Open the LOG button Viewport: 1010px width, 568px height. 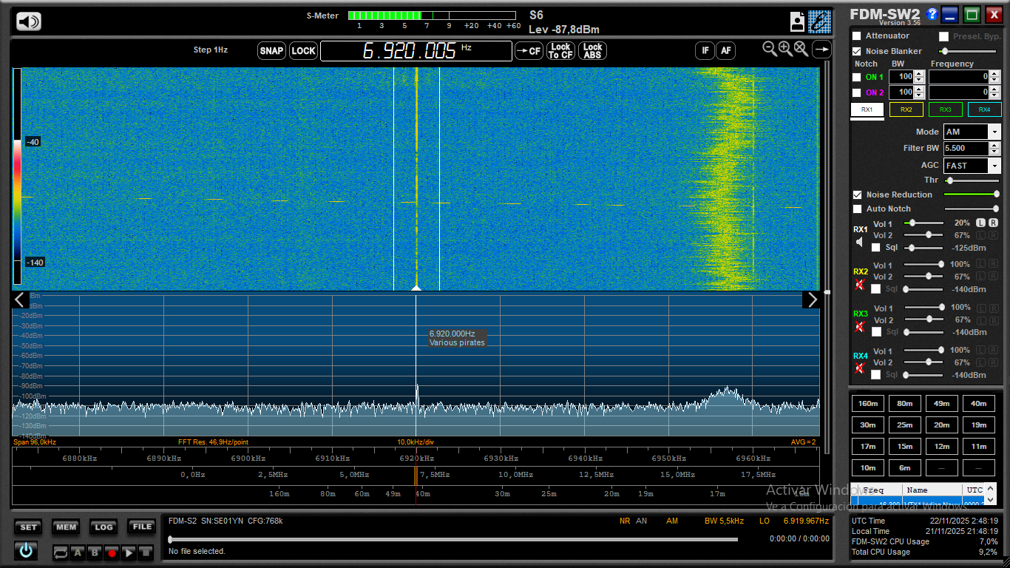tap(104, 527)
